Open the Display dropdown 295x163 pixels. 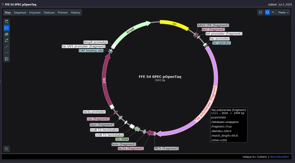pos(283,13)
